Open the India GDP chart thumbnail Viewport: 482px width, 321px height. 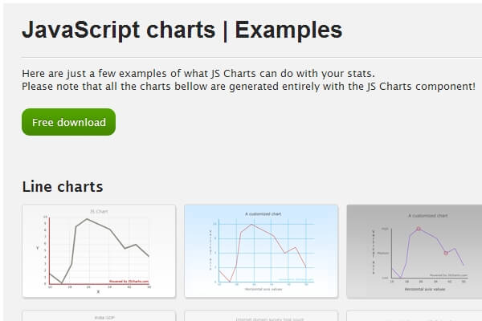99,316
